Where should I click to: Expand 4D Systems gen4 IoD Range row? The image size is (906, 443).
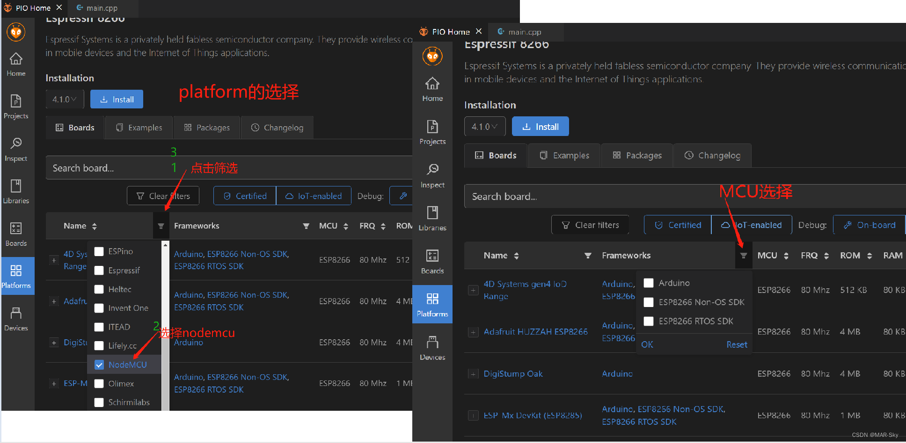pos(473,290)
